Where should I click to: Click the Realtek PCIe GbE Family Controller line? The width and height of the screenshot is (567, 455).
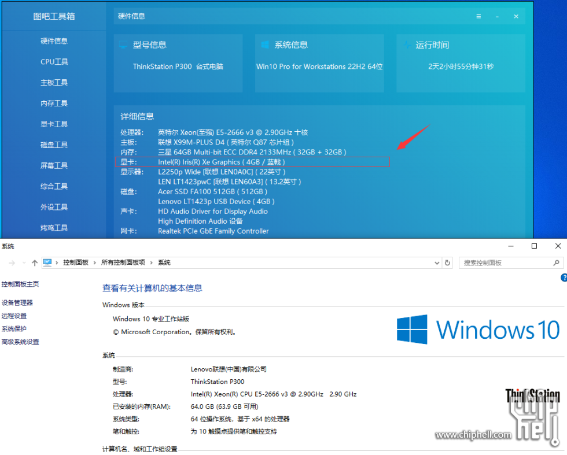click(x=213, y=231)
